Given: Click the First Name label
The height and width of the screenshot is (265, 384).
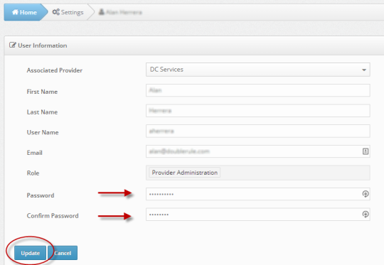Looking at the screenshot, I should pyautogui.click(x=42, y=92).
